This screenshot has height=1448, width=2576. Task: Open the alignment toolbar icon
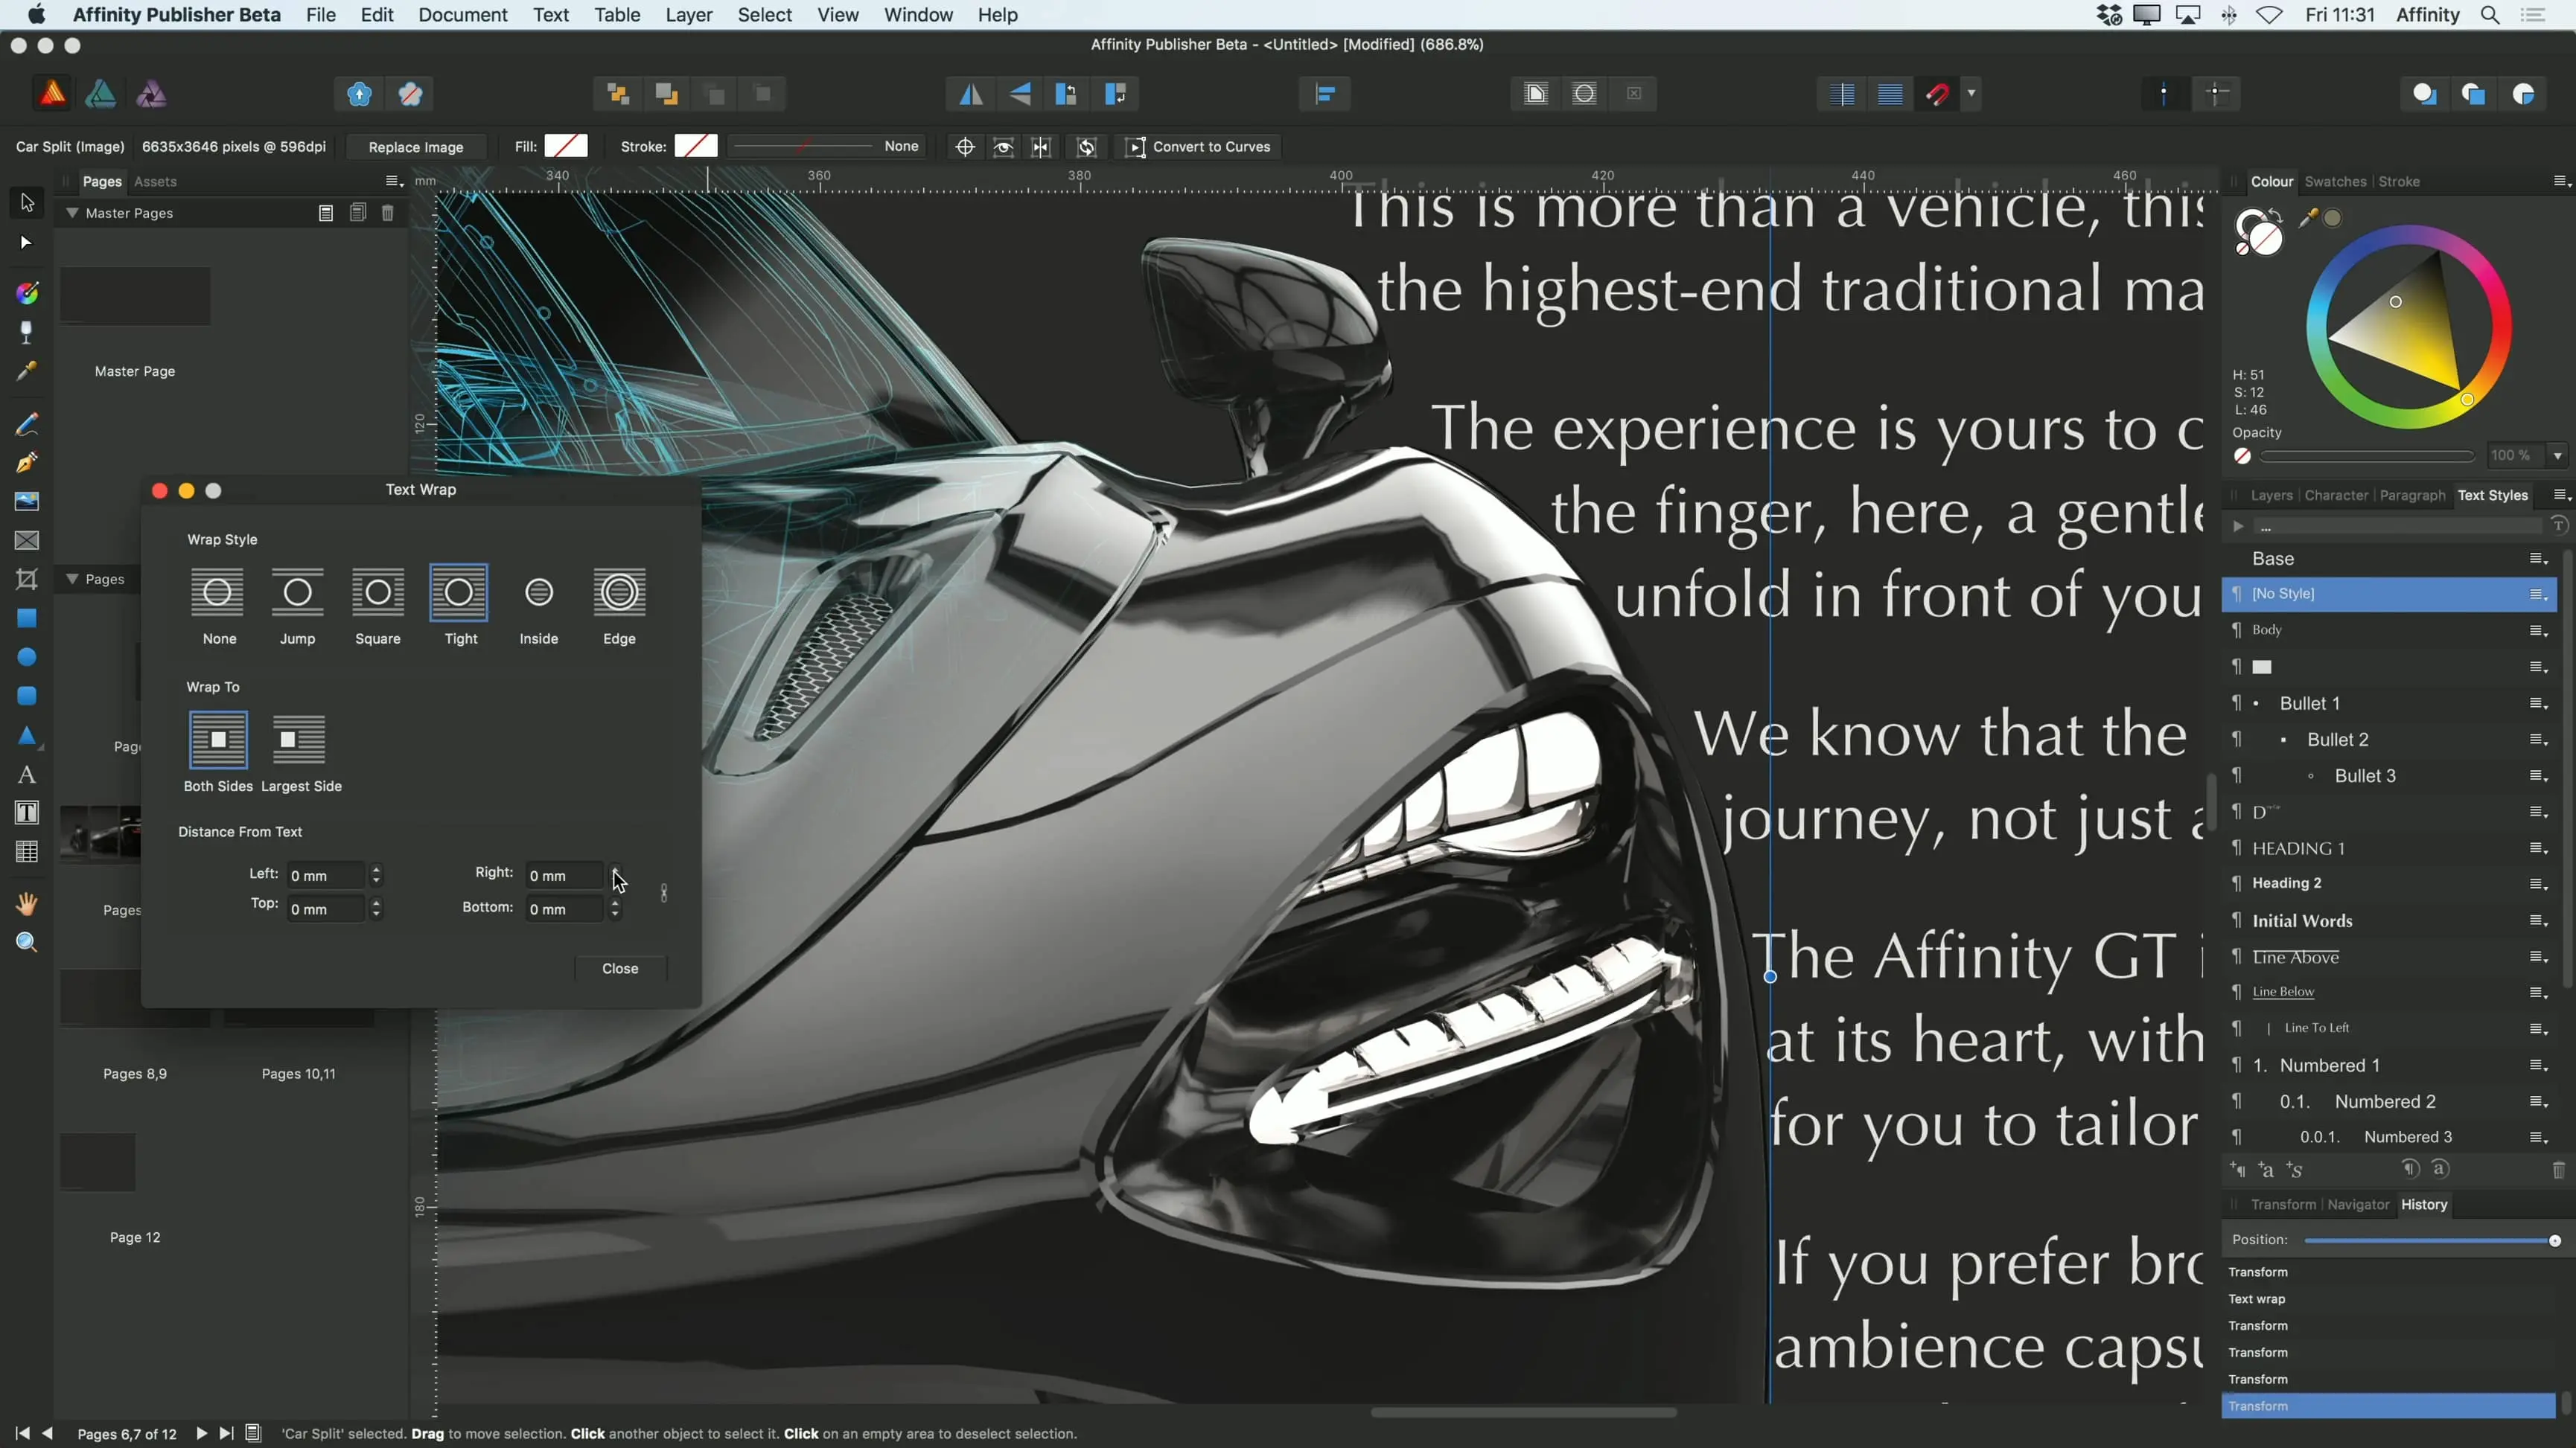coord(1325,94)
